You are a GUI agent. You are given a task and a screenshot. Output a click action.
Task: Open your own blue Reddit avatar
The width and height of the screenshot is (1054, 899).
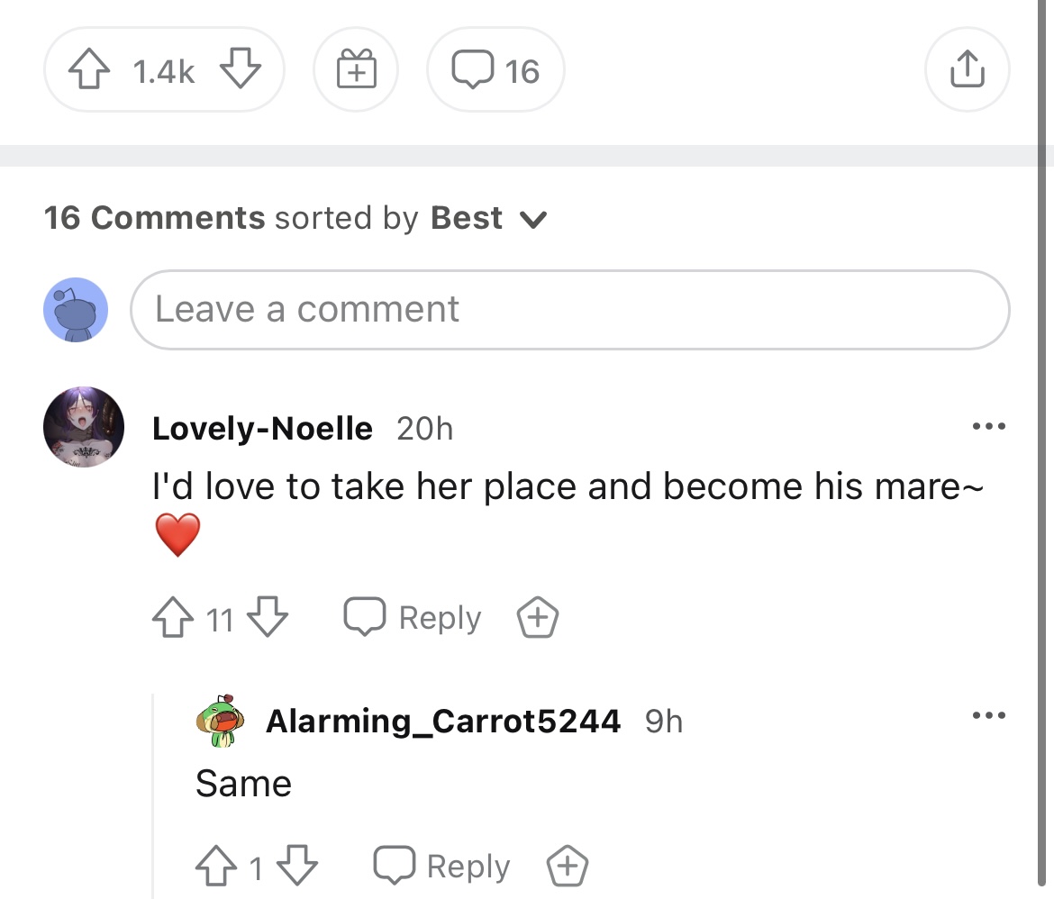(76, 310)
